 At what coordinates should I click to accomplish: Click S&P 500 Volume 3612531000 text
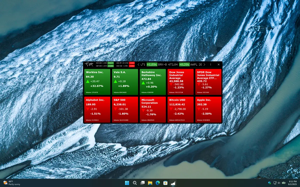(x=121, y=120)
